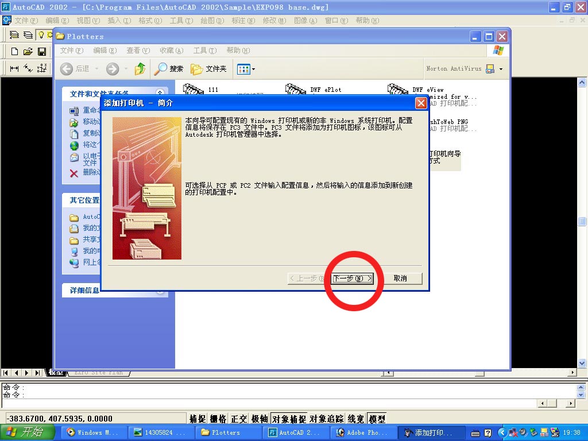Toggle 模型 model/paper space button
The height and width of the screenshot is (441, 588).
click(x=377, y=419)
